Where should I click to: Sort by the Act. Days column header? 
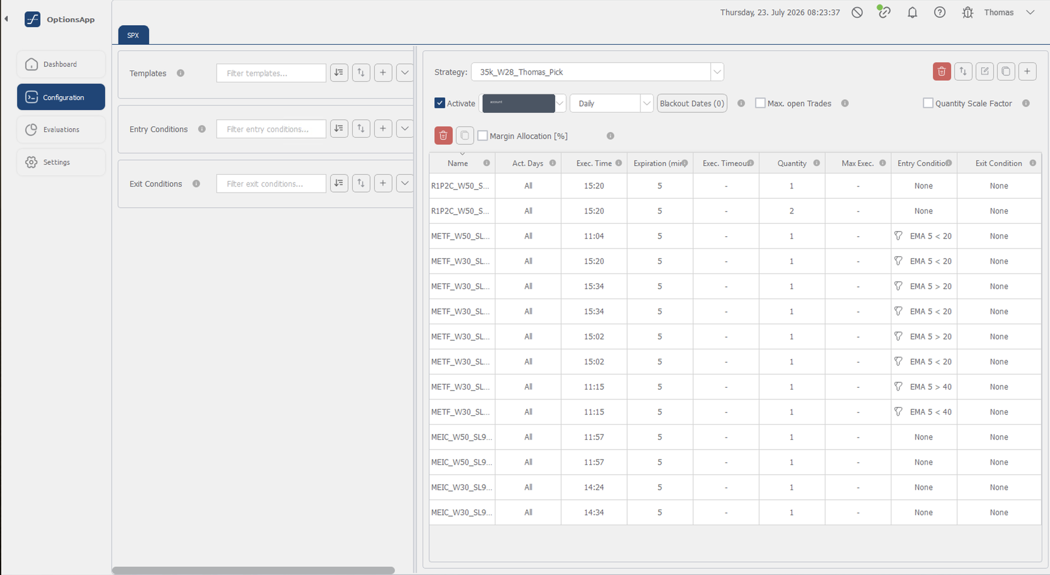tap(527, 163)
